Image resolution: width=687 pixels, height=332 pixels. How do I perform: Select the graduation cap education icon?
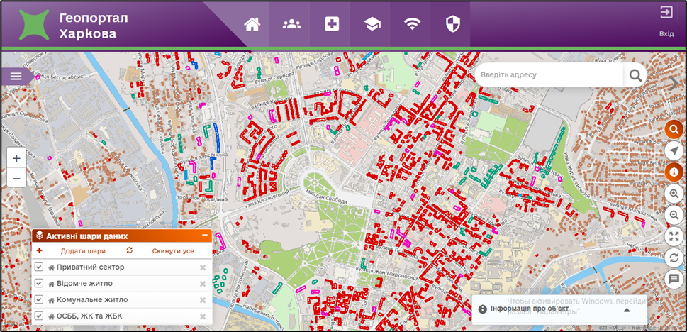tap(372, 25)
